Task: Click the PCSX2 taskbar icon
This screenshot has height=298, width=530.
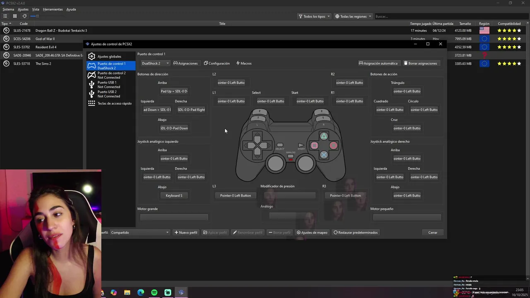Action: click(x=181, y=293)
